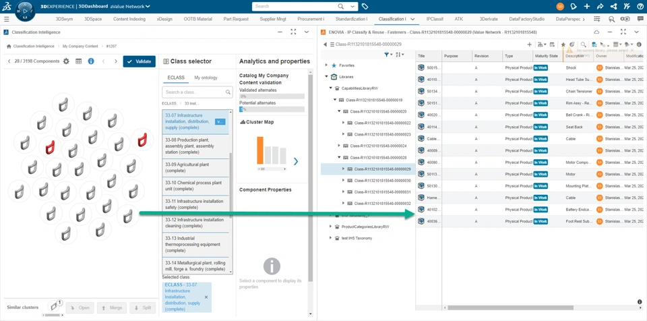The image size is (647, 321).
Task: Click the table horizontal scrollbar
Action: (x=510, y=308)
